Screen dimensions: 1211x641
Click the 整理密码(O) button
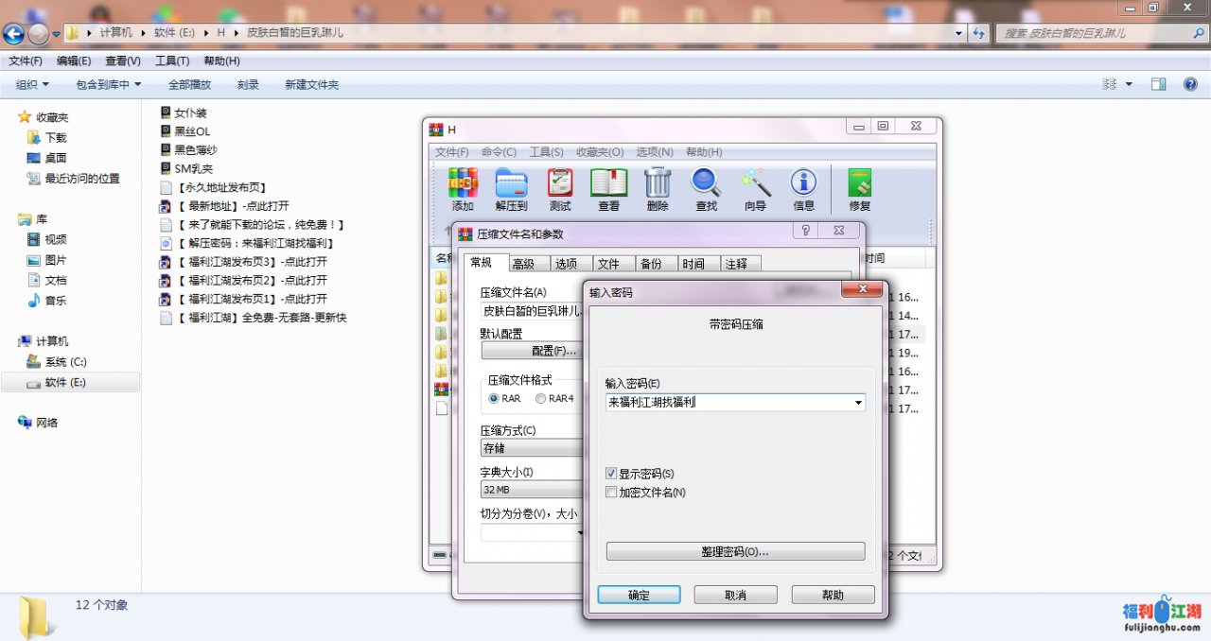pos(735,551)
